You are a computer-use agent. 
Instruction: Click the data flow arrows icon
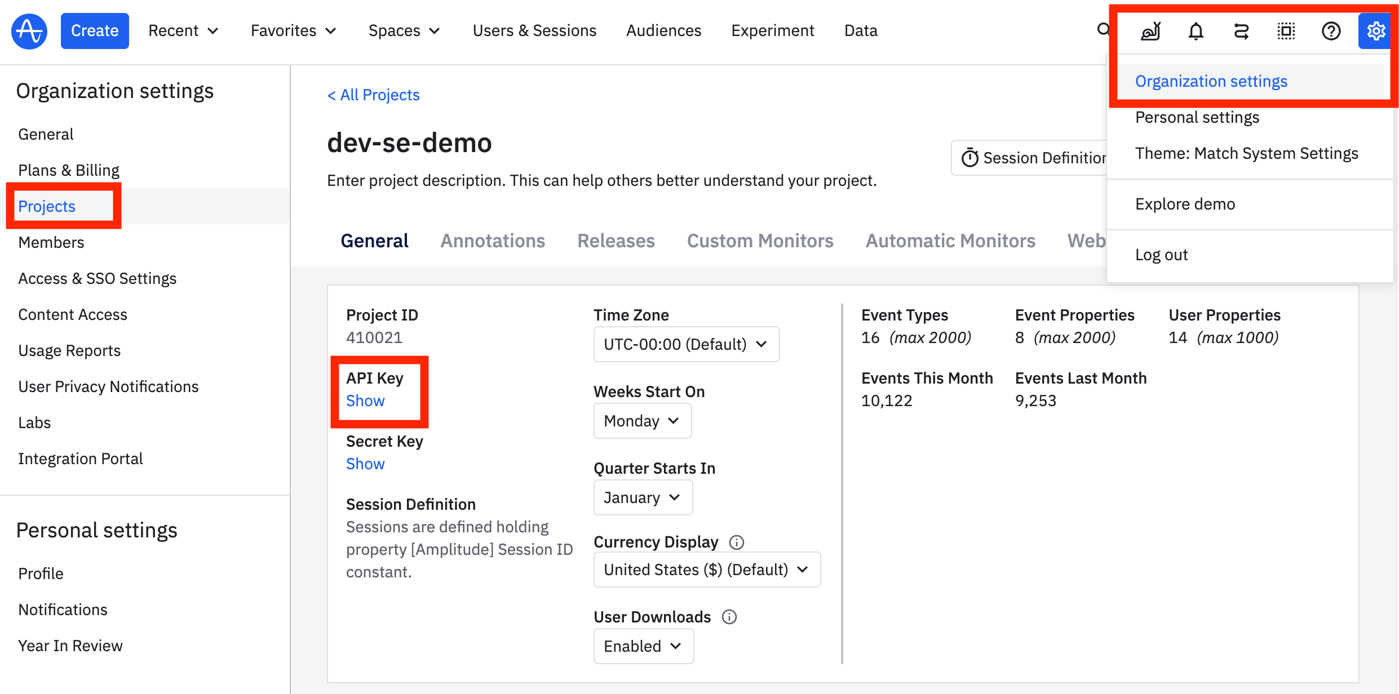tap(1241, 31)
